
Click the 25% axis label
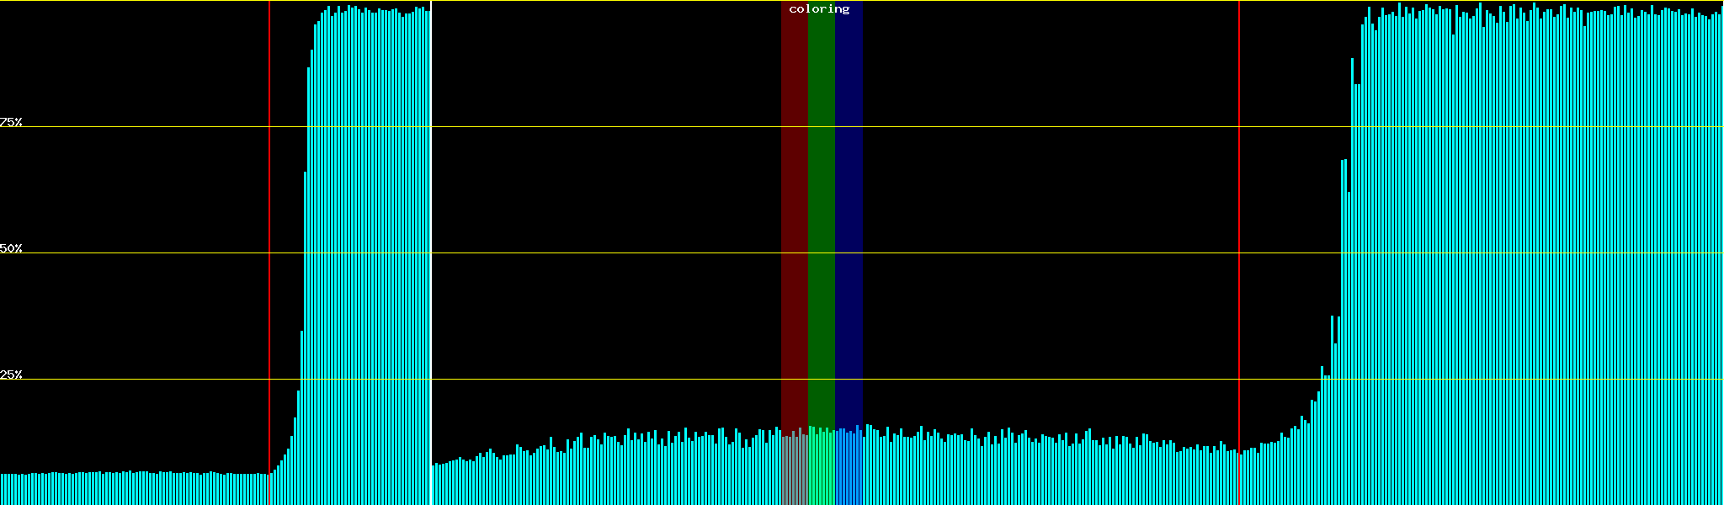pos(11,375)
